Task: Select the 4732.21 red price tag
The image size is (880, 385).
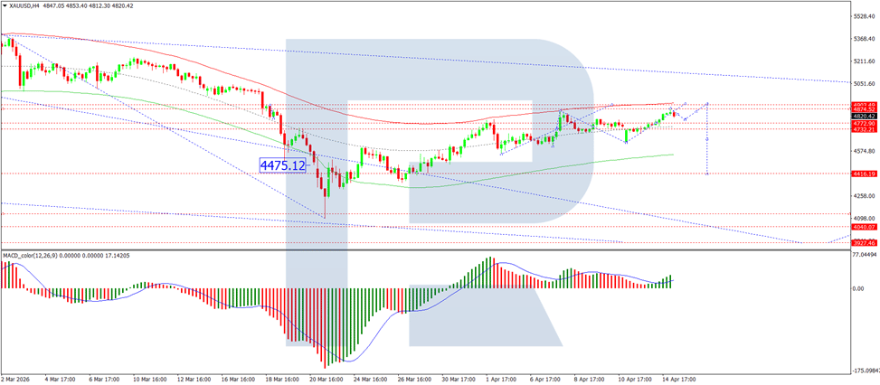Action: click(x=865, y=129)
